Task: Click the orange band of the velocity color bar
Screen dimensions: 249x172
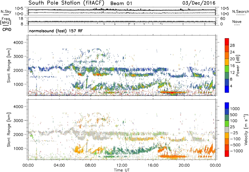Action: (x=227, y=142)
